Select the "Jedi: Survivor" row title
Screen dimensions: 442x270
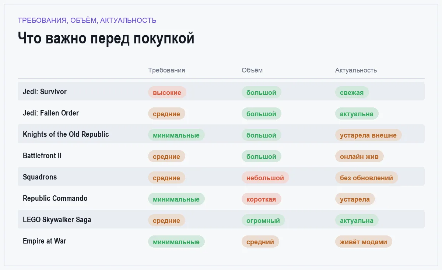coord(45,92)
